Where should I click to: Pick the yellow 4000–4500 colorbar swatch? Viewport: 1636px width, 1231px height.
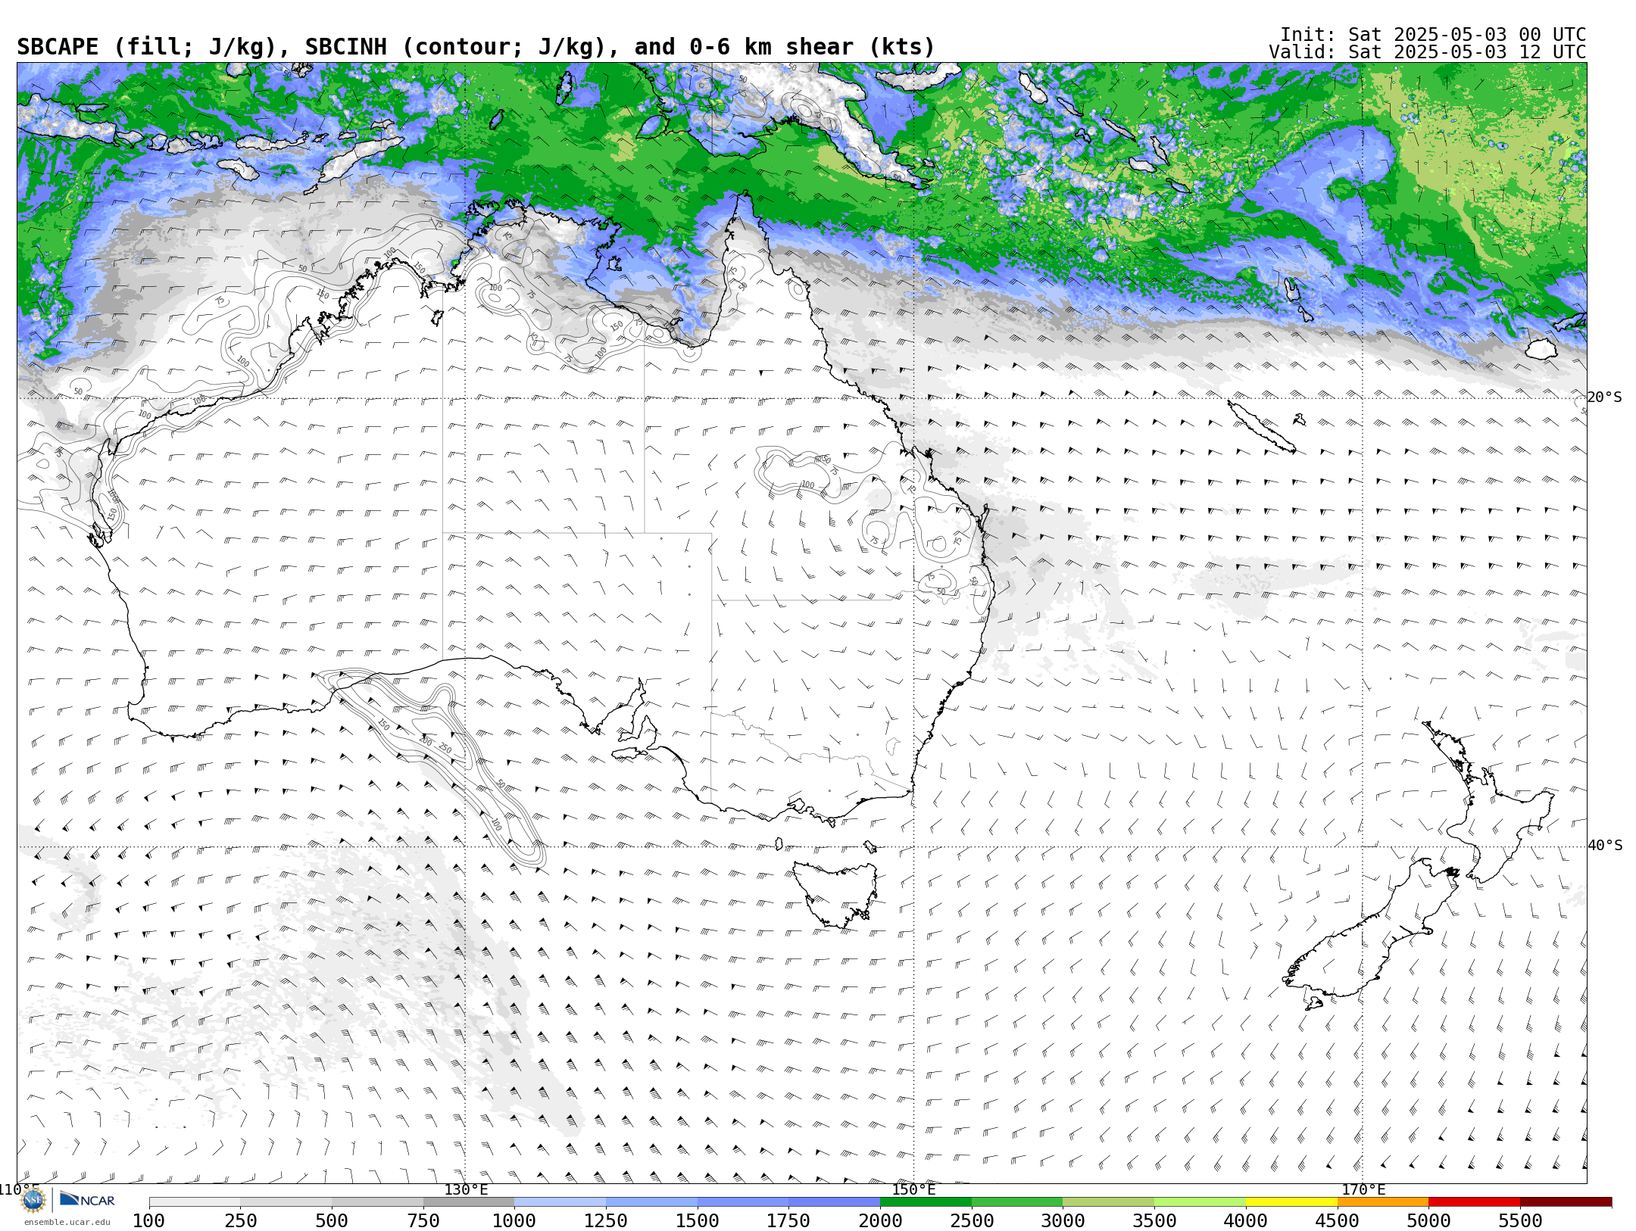(1291, 1202)
